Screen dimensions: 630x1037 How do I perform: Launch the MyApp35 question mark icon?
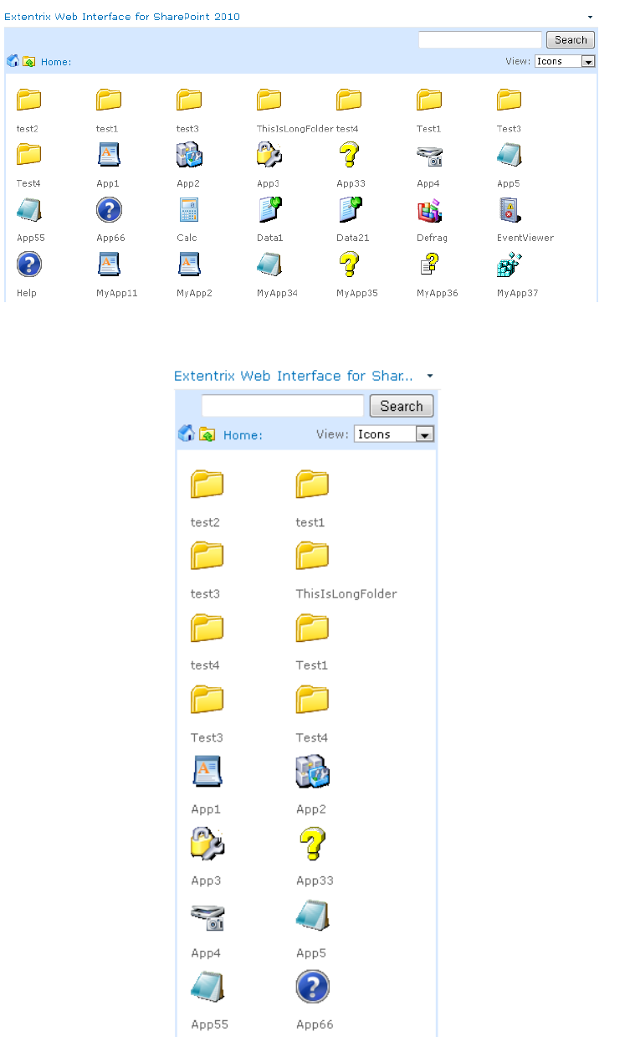click(350, 264)
